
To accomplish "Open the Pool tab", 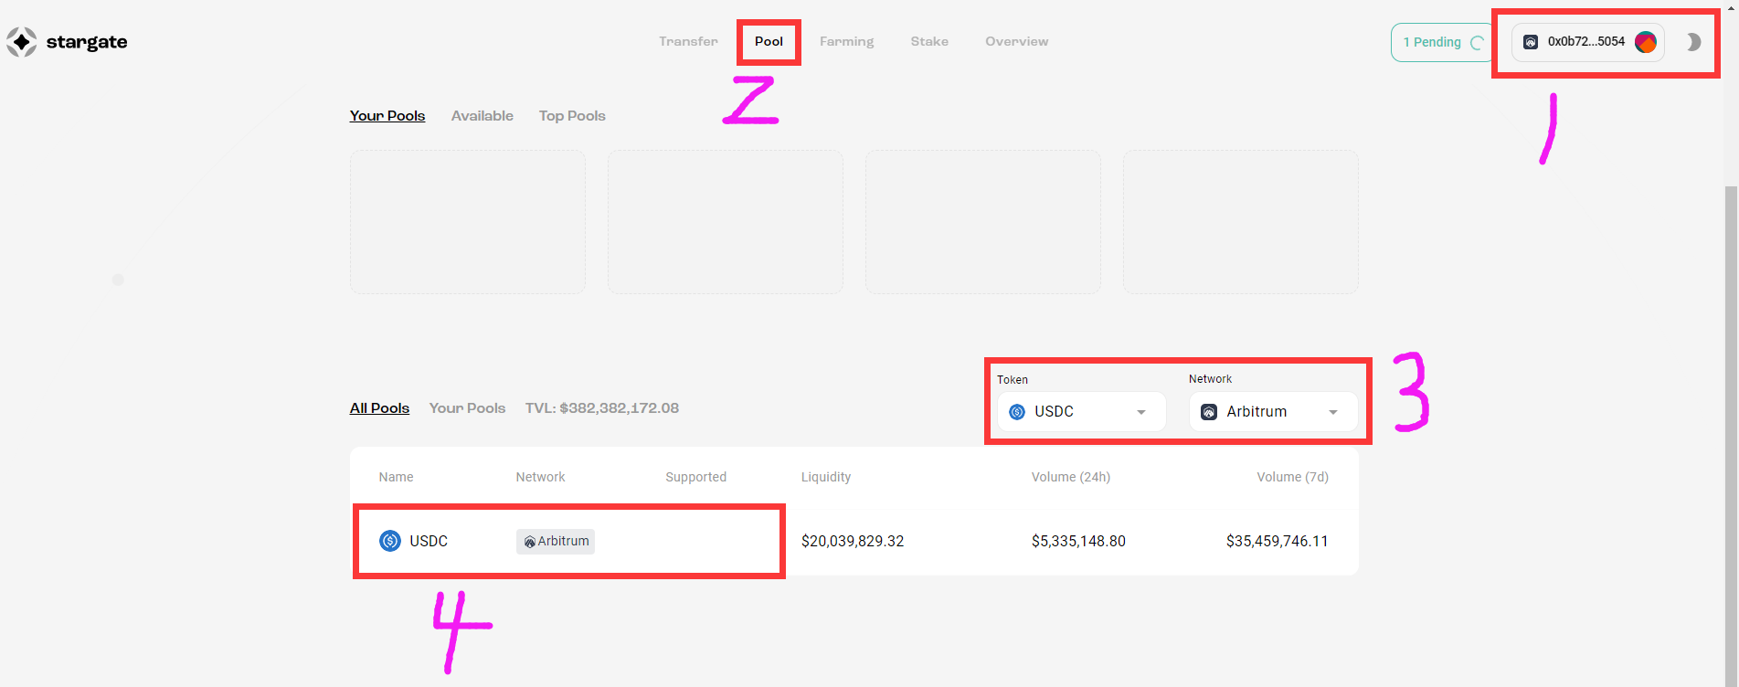I will [x=769, y=41].
